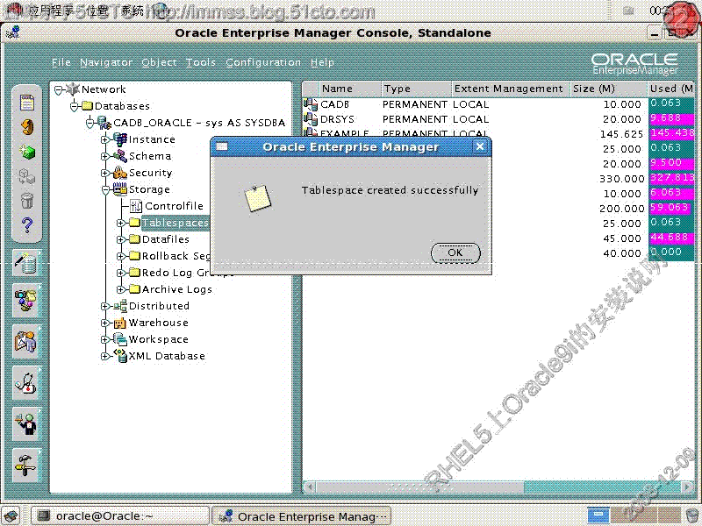Select the Security tree item
The image size is (702, 526).
point(150,173)
